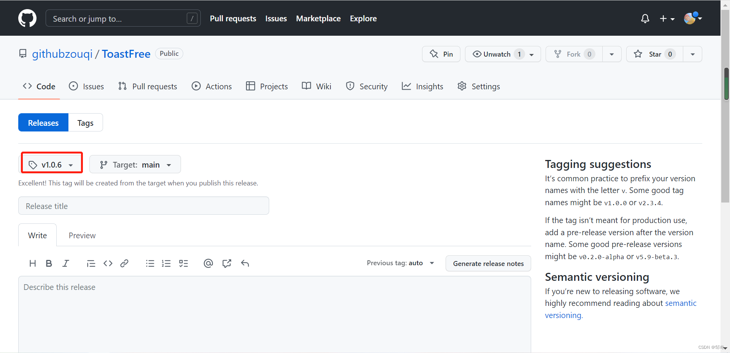Open the user avatar menu
Viewport: 730px width, 353px height.
tap(692, 18)
